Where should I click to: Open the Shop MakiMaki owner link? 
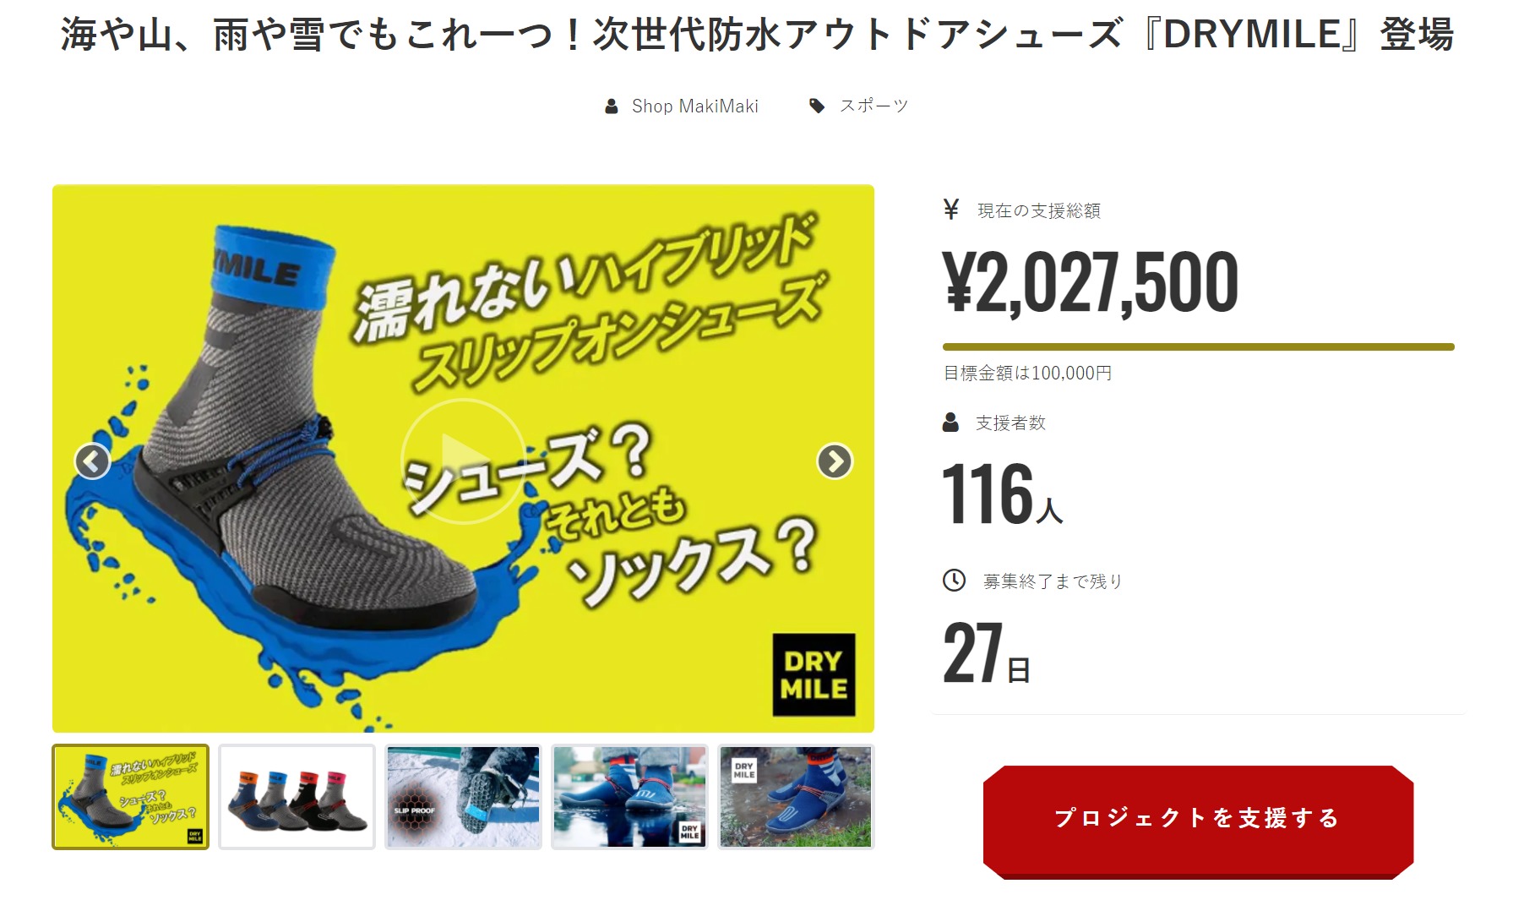coord(694,106)
